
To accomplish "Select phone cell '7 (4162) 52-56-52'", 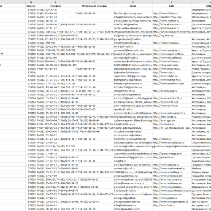I will (x=55, y=135).
